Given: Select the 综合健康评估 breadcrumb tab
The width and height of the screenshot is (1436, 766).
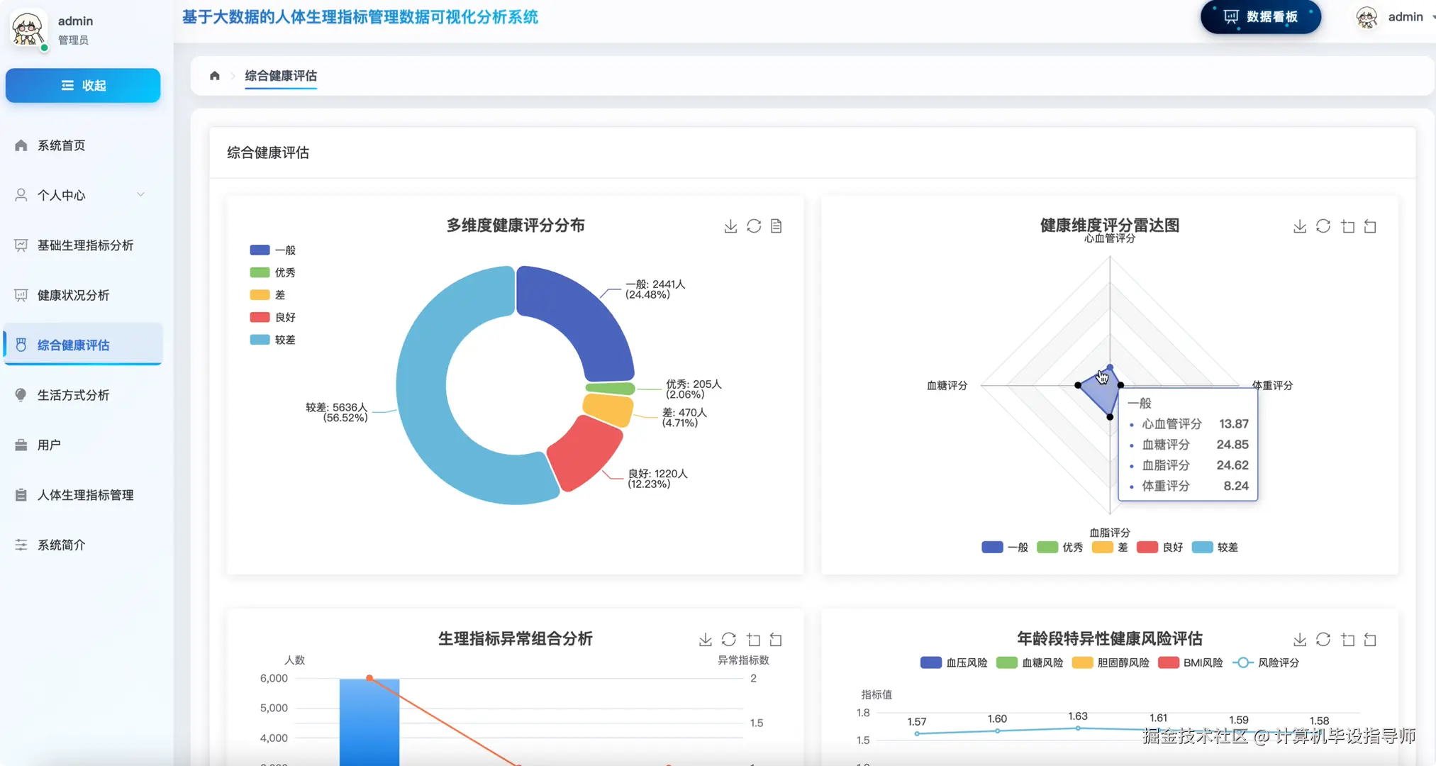Looking at the screenshot, I should click(x=281, y=76).
